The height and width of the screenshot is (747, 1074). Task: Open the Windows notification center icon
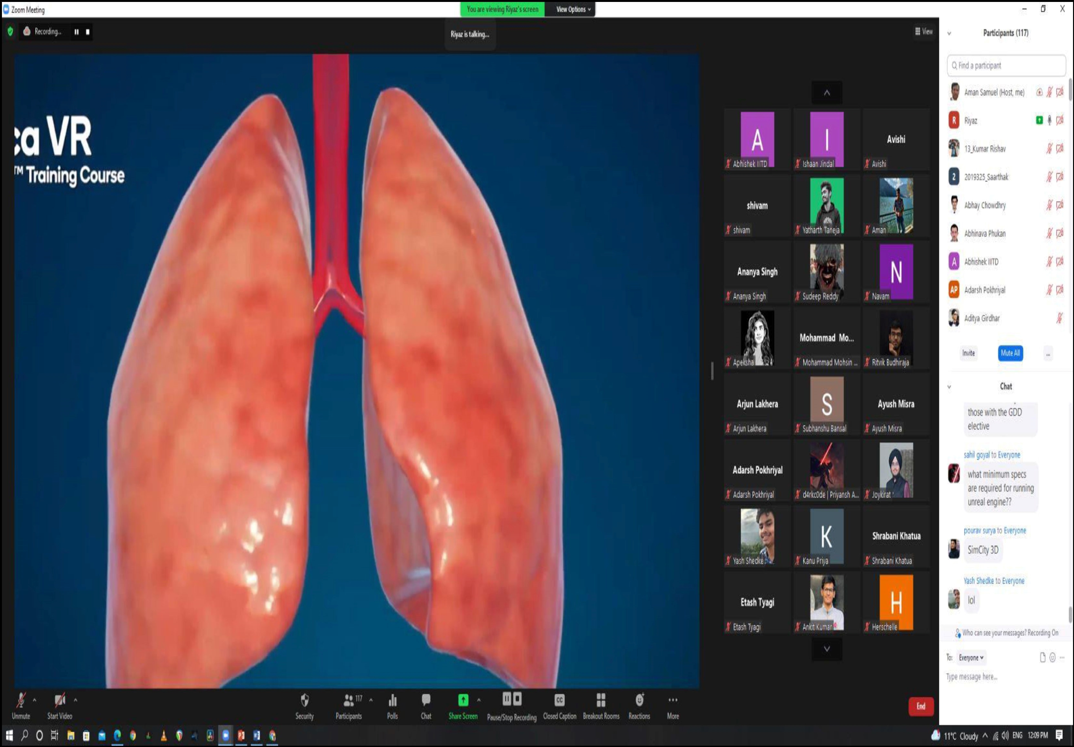[1059, 735]
